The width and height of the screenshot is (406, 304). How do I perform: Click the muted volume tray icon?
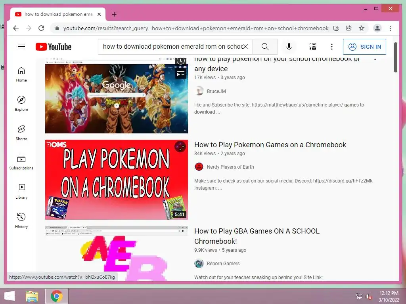[x=368, y=296]
